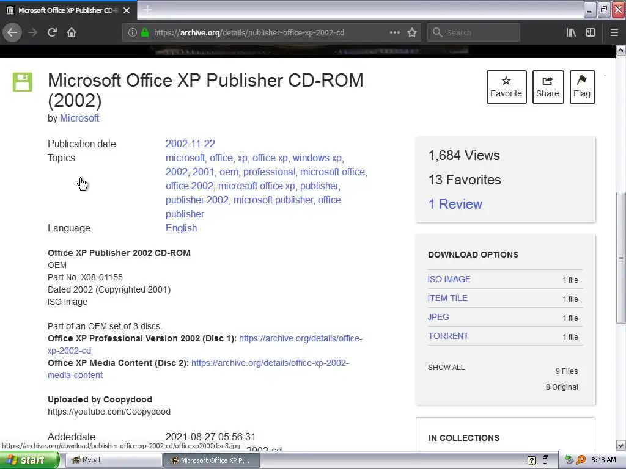Click the '1,684 Views' text
This screenshot has height=469, width=626.
click(464, 155)
